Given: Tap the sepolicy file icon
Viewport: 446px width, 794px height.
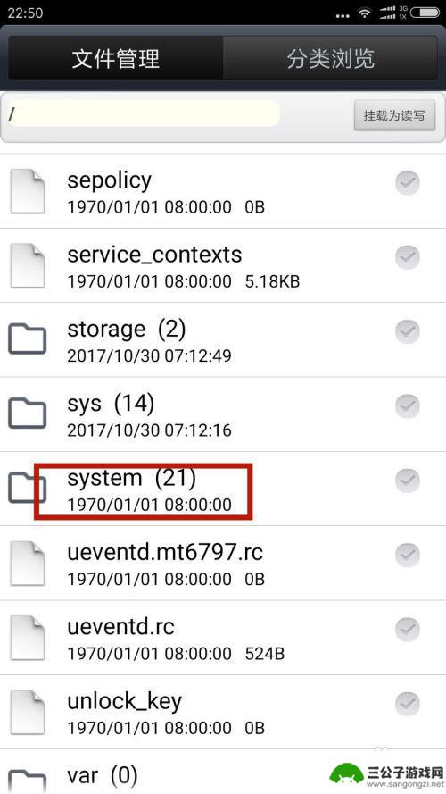Looking at the screenshot, I should [x=28, y=191].
